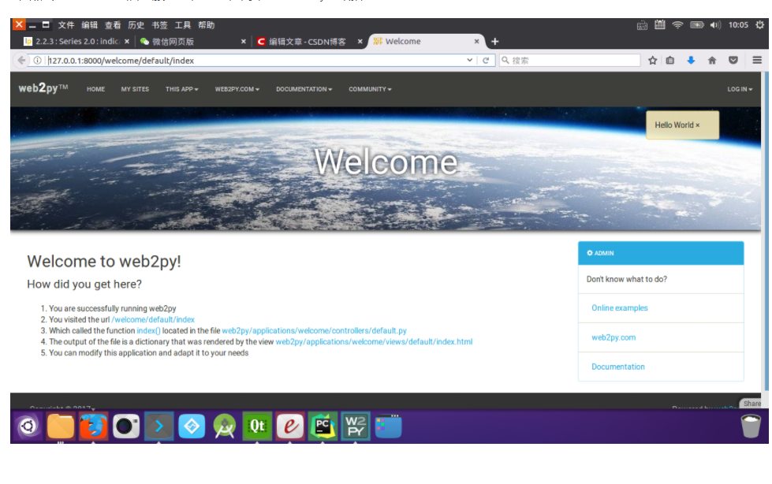
Task: Dismiss the Hello World flash message
Action: (x=697, y=125)
